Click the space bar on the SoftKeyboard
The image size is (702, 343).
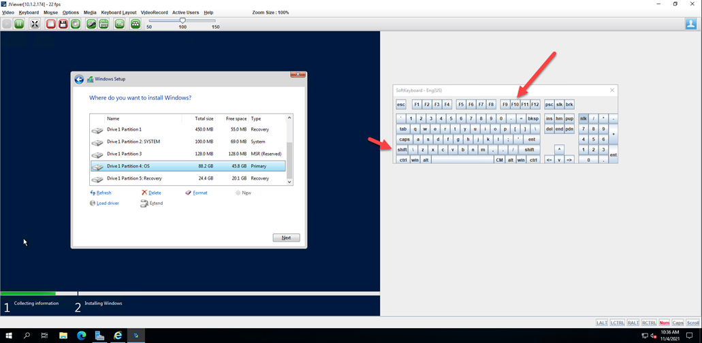point(462,160)
